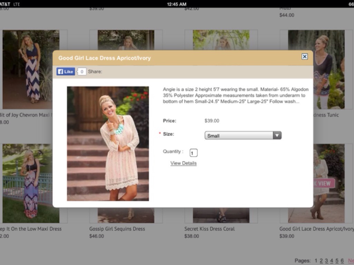This screenshot has height=265, width=354.
Task: Click the purple maxi dress thumbnail
Action: 31,183
